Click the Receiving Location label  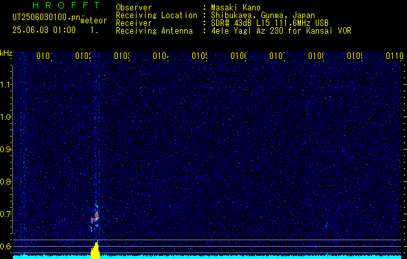coord(157,16)
